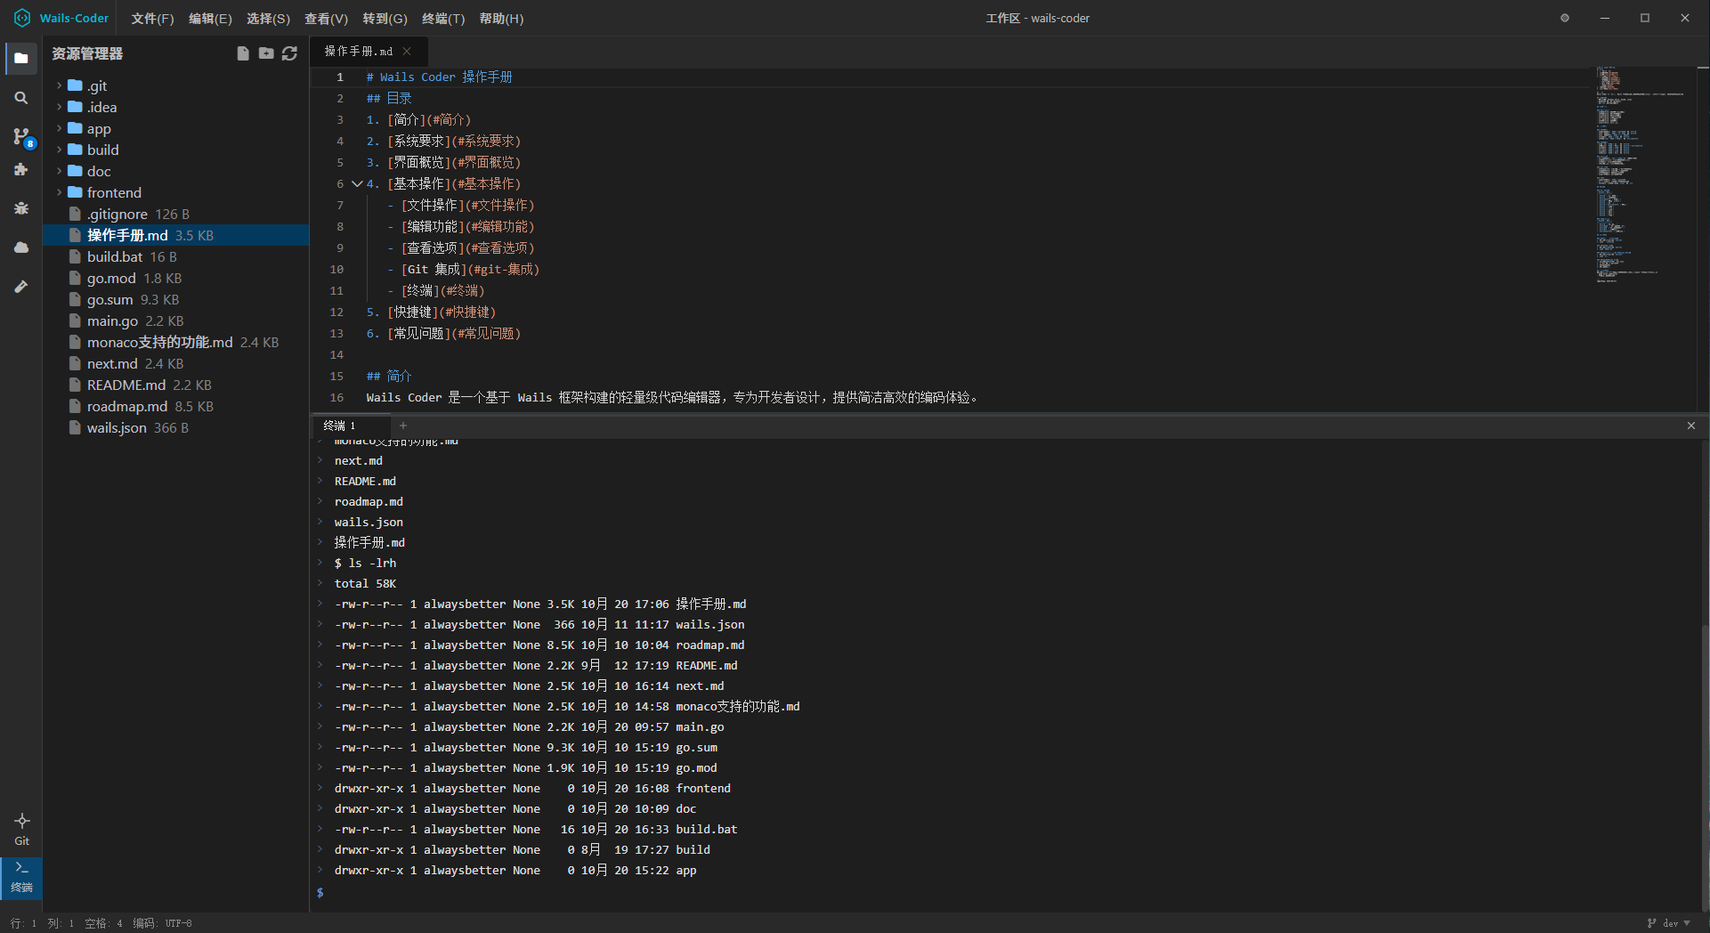Open the 帮助(H) menu

coord(501,19)
